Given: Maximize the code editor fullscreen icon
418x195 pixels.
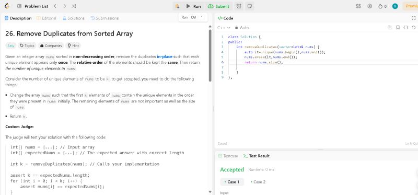Looking at the screenshot, I should point(414,18).
